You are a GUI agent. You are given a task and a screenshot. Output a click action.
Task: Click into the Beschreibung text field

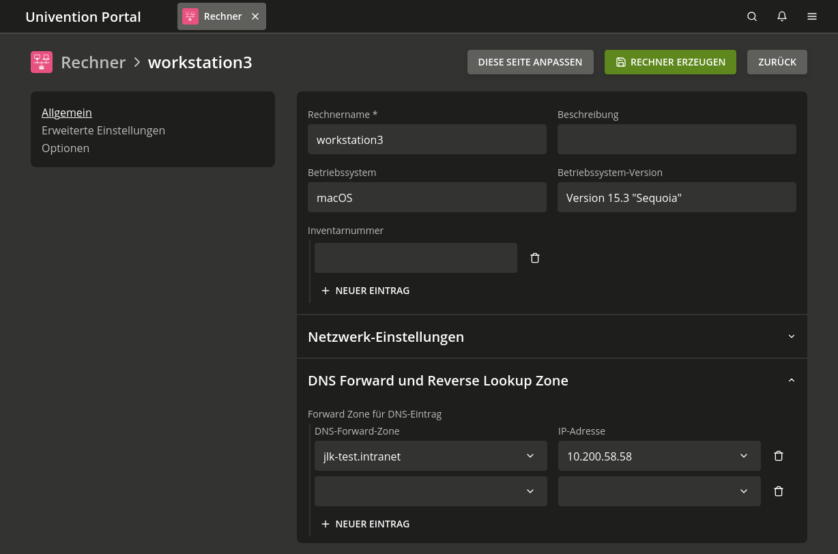(x=676, y=139)
